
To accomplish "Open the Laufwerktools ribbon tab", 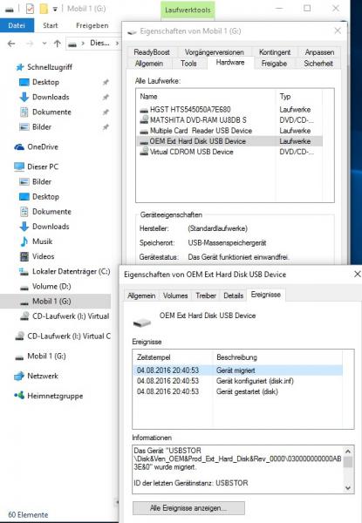I will click(188, 10).
